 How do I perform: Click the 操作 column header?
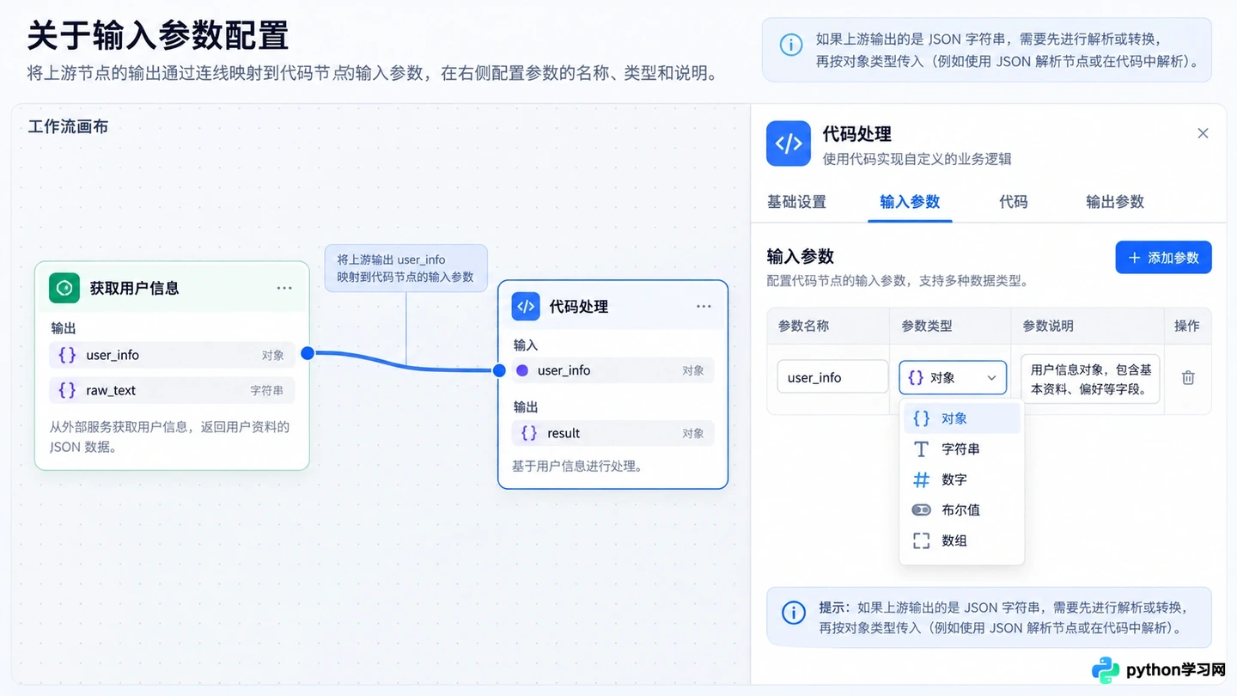pyautogui.click(x=1187, y=327)
